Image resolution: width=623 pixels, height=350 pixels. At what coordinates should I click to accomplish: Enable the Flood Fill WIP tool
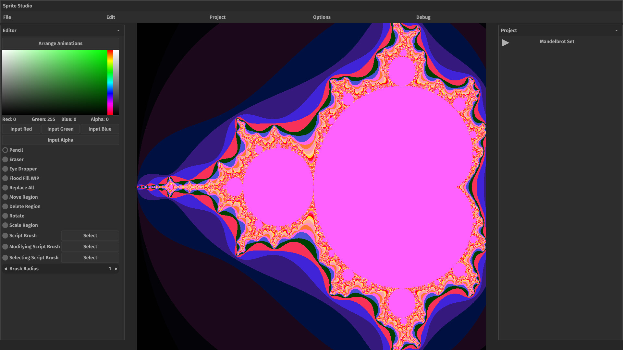click(x=5, y=178)
